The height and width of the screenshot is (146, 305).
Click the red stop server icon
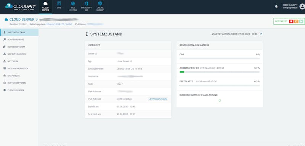[x=291, y=21]
